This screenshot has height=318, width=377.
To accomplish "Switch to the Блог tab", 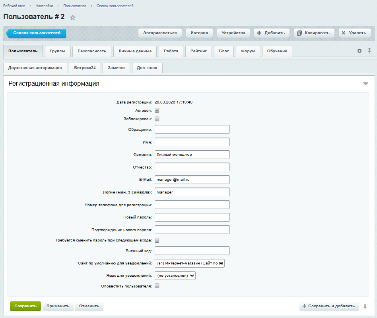I will point(224,51).
